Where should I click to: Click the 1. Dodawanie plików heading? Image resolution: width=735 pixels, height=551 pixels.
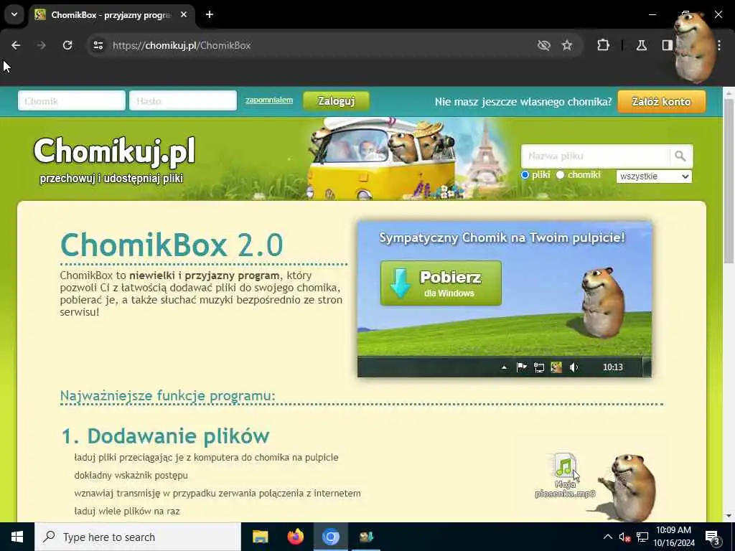click(166, 435)
